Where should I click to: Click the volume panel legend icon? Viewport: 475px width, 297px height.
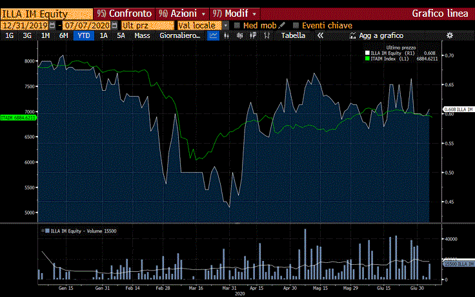(43, 231)
